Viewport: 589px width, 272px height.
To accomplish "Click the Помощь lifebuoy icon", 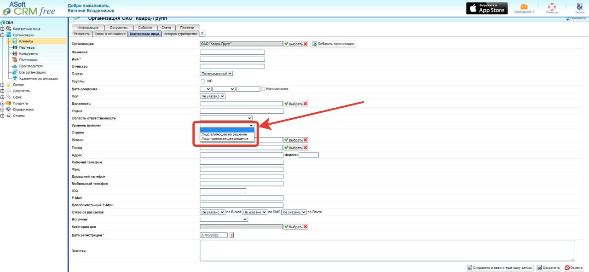I will click(x=552, y=6).
